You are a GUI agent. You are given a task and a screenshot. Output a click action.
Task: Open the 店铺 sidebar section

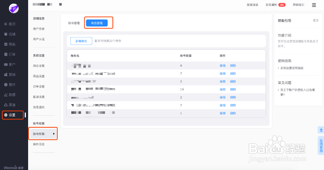10,34
